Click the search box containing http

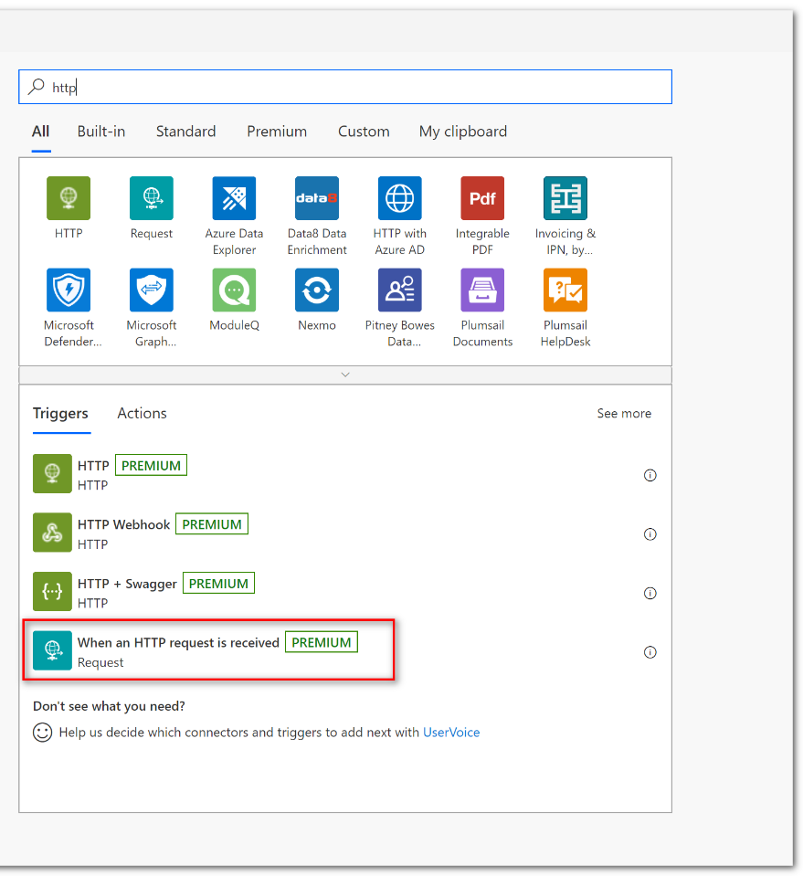[x=345, y=87]
